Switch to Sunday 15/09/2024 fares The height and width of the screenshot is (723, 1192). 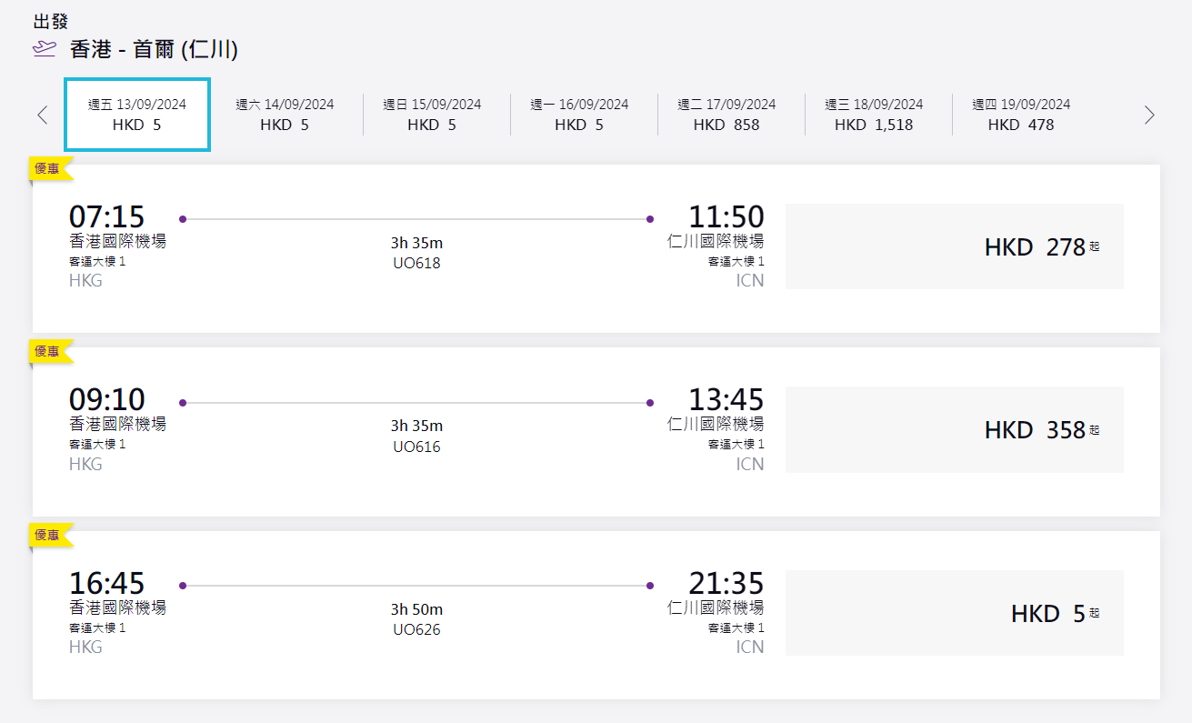(432, 115)
